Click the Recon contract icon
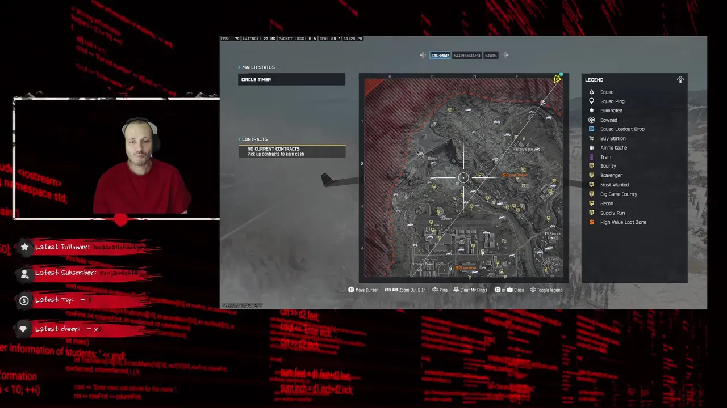Image resolution: width=727 pixels, height=408 pixels. [x=591, y=203]
